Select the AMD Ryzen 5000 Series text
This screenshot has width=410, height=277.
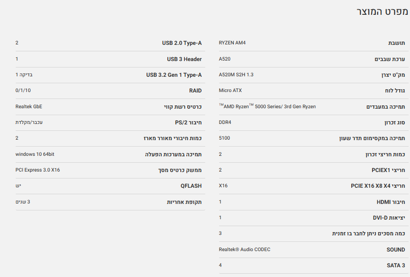pyautogui.click(x=267, y=106)
